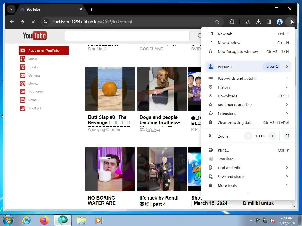Stop the page from loading
Screen dimensions: 302x226
(x=33, y=22)
